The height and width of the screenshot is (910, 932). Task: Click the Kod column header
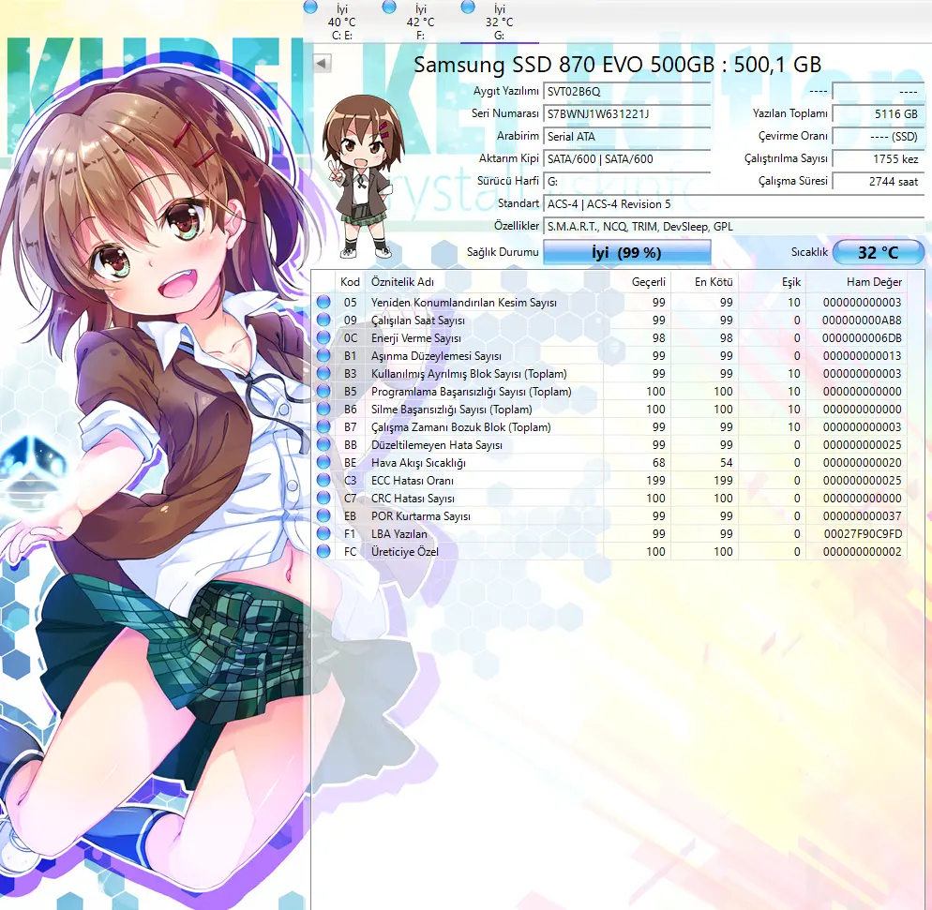[x=350, y=281]
